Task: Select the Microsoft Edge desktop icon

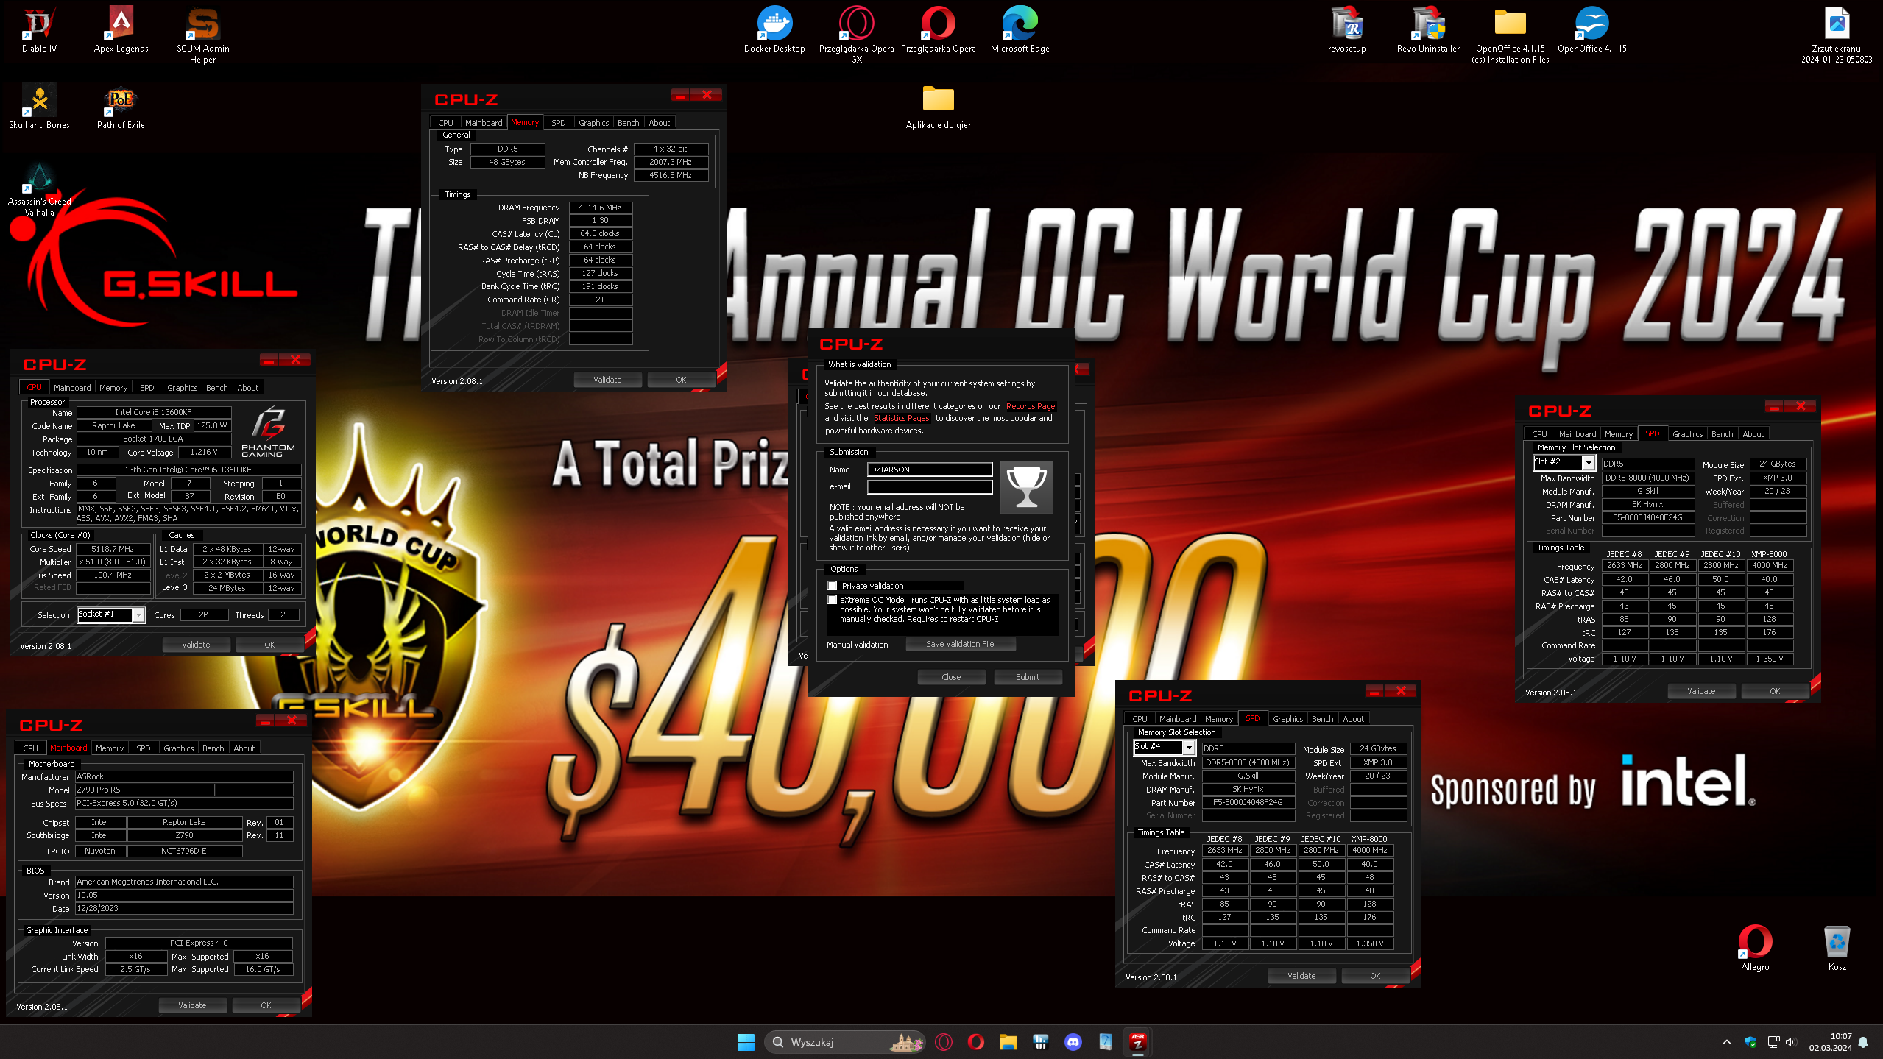Action: 1020,30
